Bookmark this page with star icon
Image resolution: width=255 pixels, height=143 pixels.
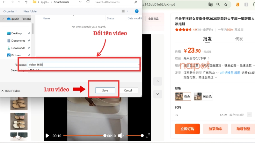(x=226, y=4)
